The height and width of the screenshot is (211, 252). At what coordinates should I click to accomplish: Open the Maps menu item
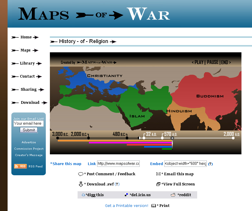pyautogui.click(x=25, y=50)
